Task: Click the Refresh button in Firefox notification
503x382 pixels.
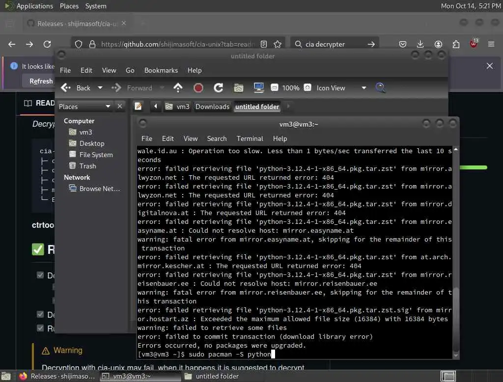Action: pos(41,81)
